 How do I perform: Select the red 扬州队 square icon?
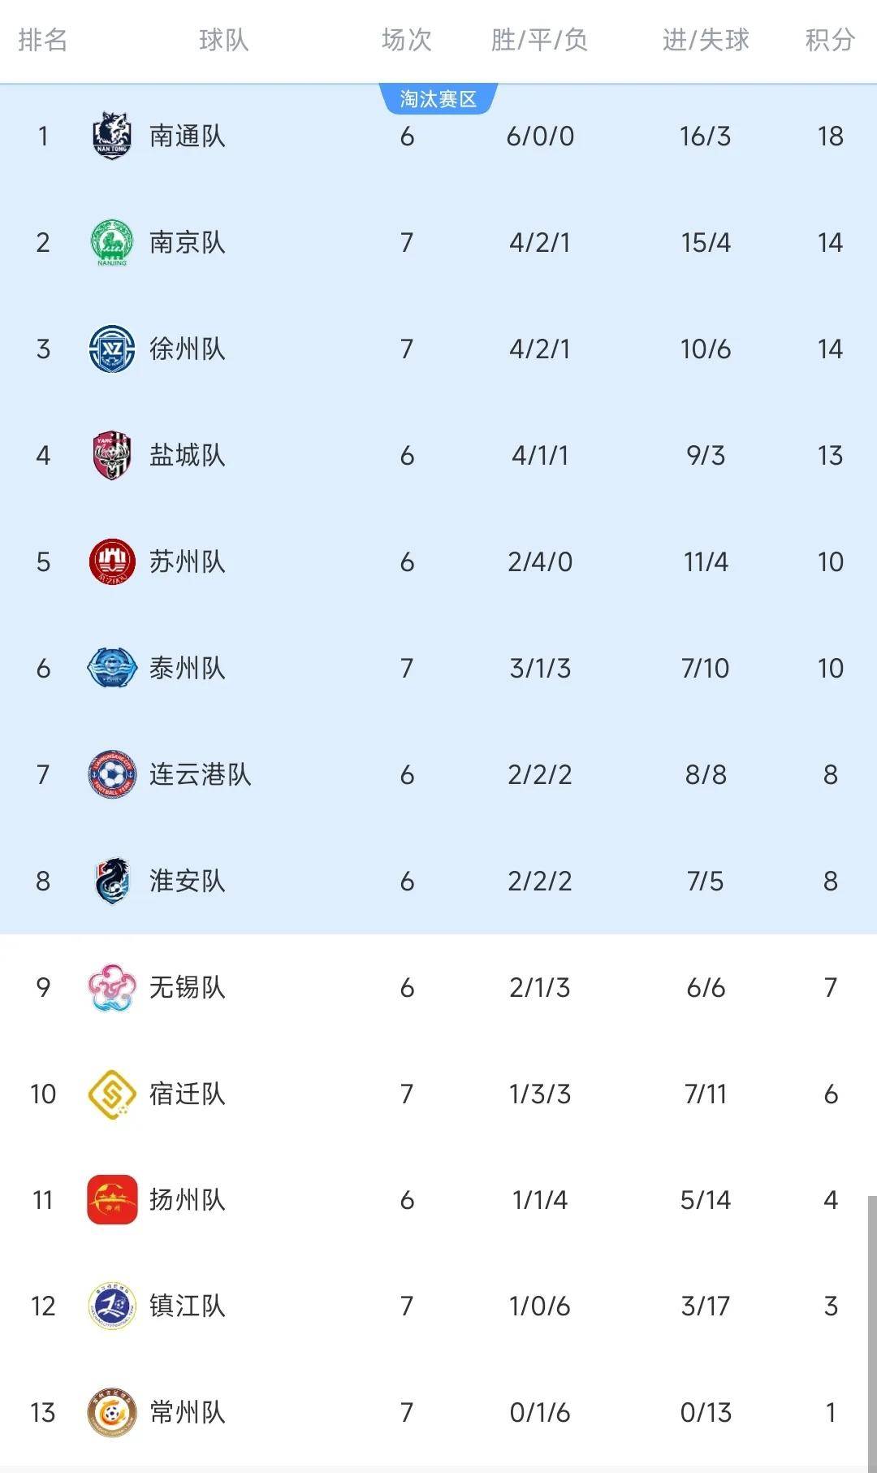click(112, 1200)
